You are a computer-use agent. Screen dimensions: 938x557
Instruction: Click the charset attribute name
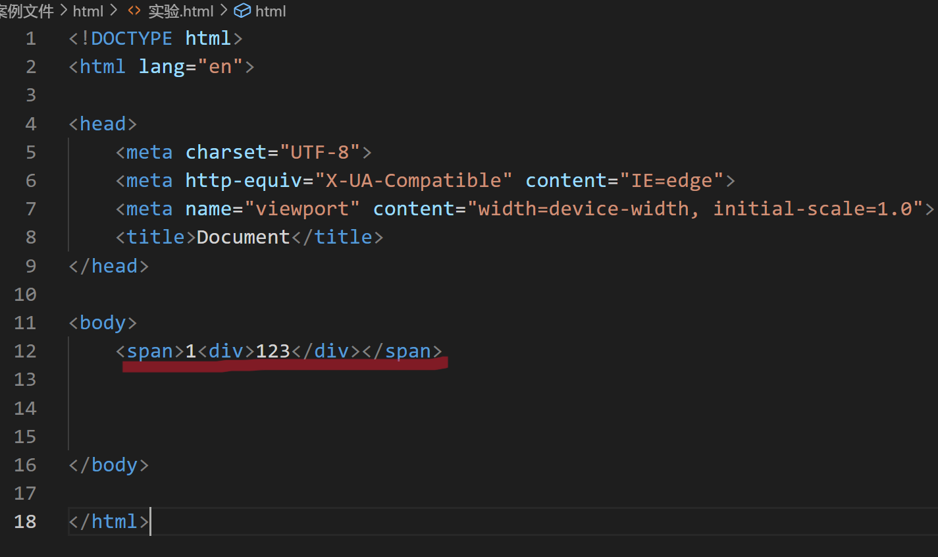pyautogui.click(x=226, y=152)
